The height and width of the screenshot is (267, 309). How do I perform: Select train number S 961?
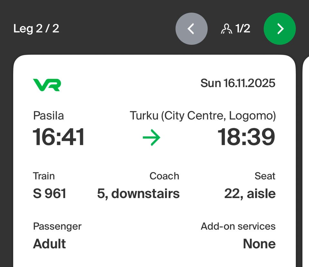click(x=50, y=194)
